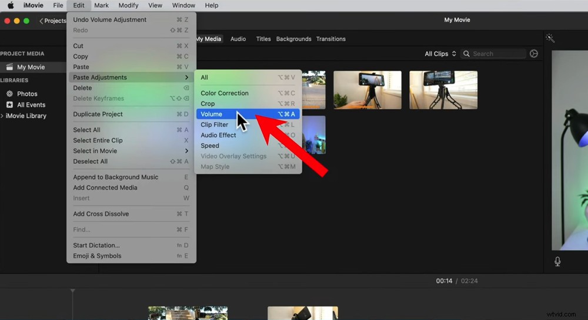
Task: Choose Select Entire Clip
Action: 131,140
